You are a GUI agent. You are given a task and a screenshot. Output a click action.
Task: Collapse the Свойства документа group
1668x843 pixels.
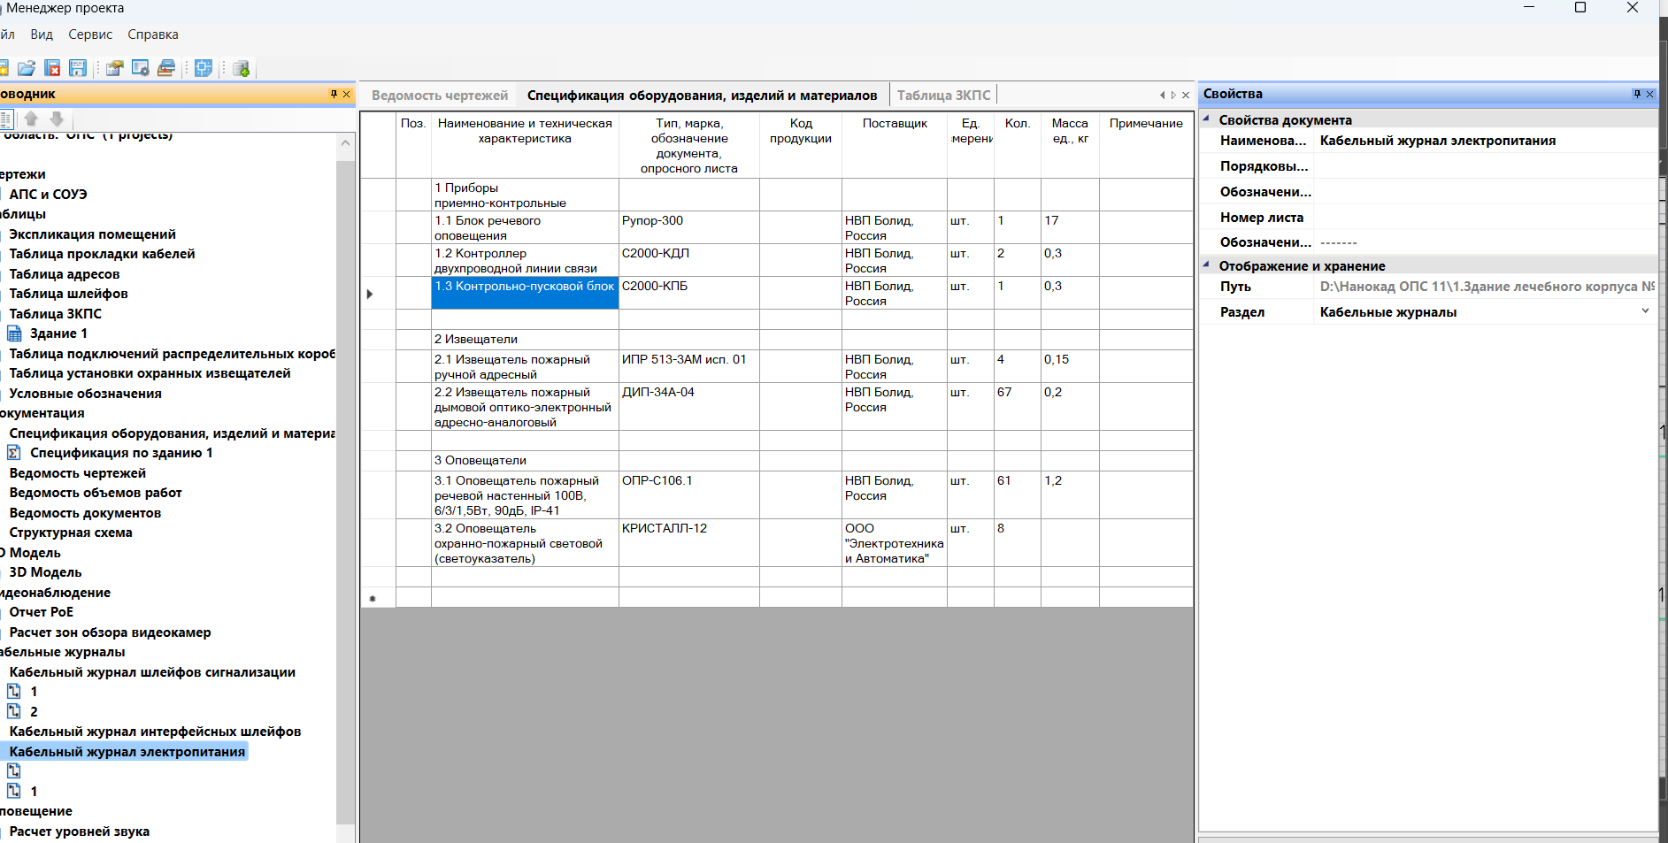1206,119
